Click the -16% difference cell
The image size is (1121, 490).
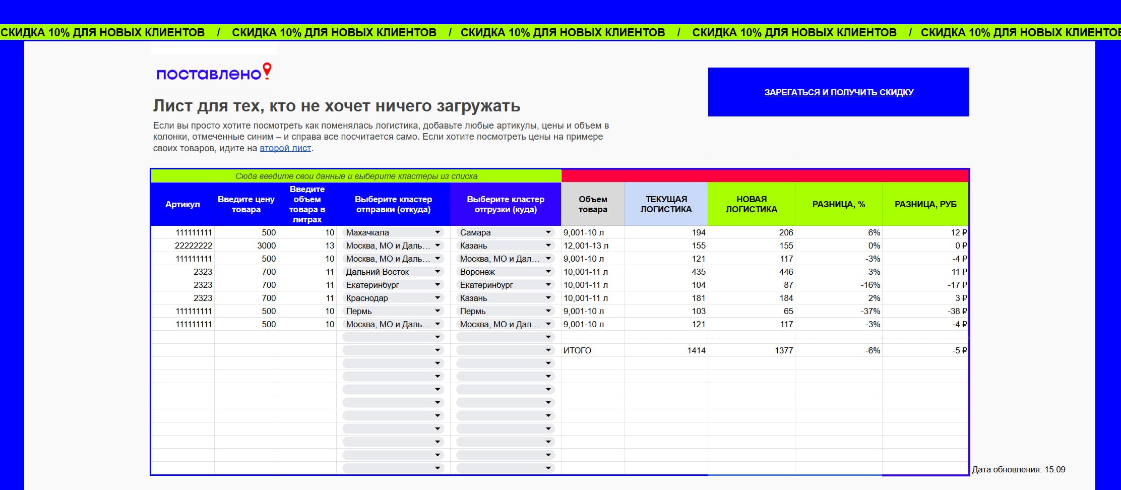tap(839, 285)
